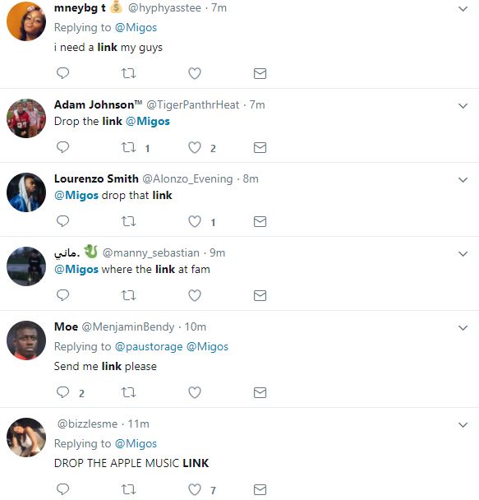View Moe's profile picture

coord(26,340)
